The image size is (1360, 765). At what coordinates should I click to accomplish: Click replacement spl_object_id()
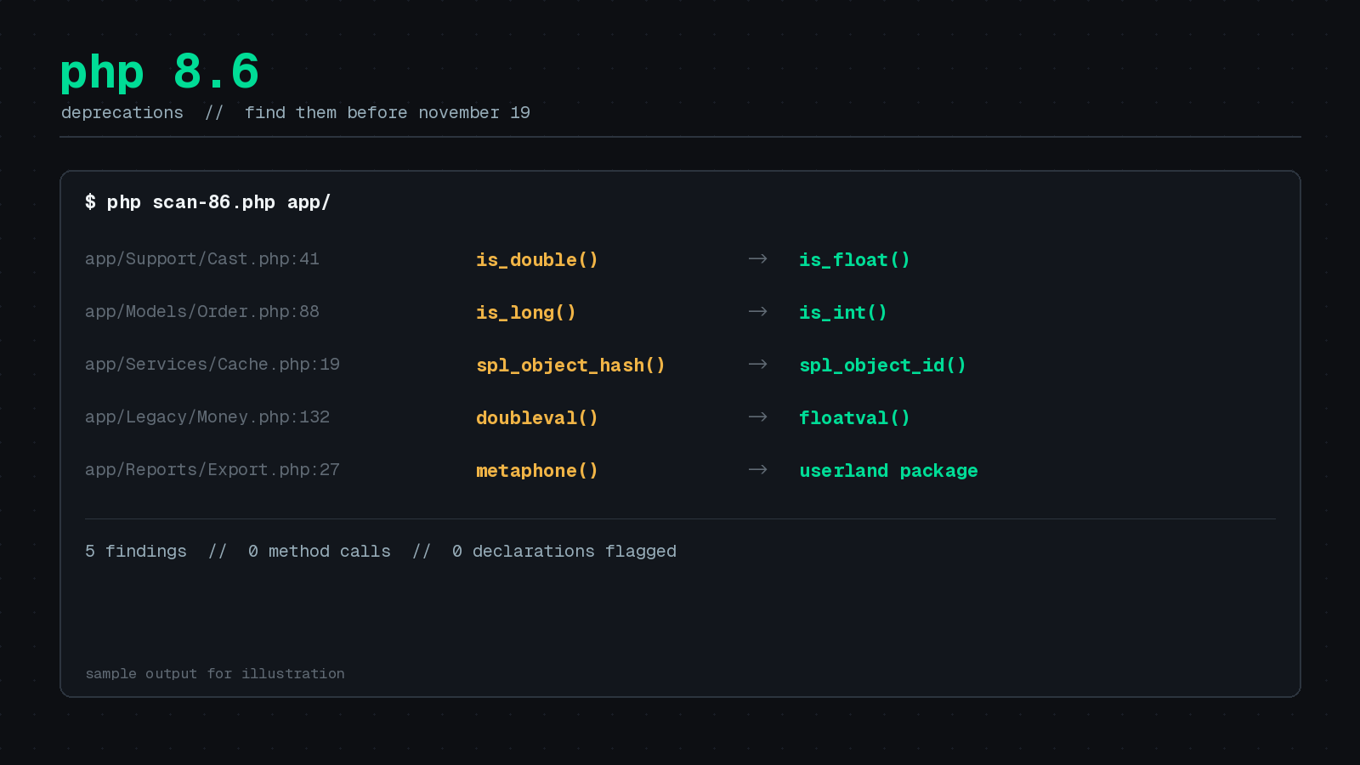point(882,365)
